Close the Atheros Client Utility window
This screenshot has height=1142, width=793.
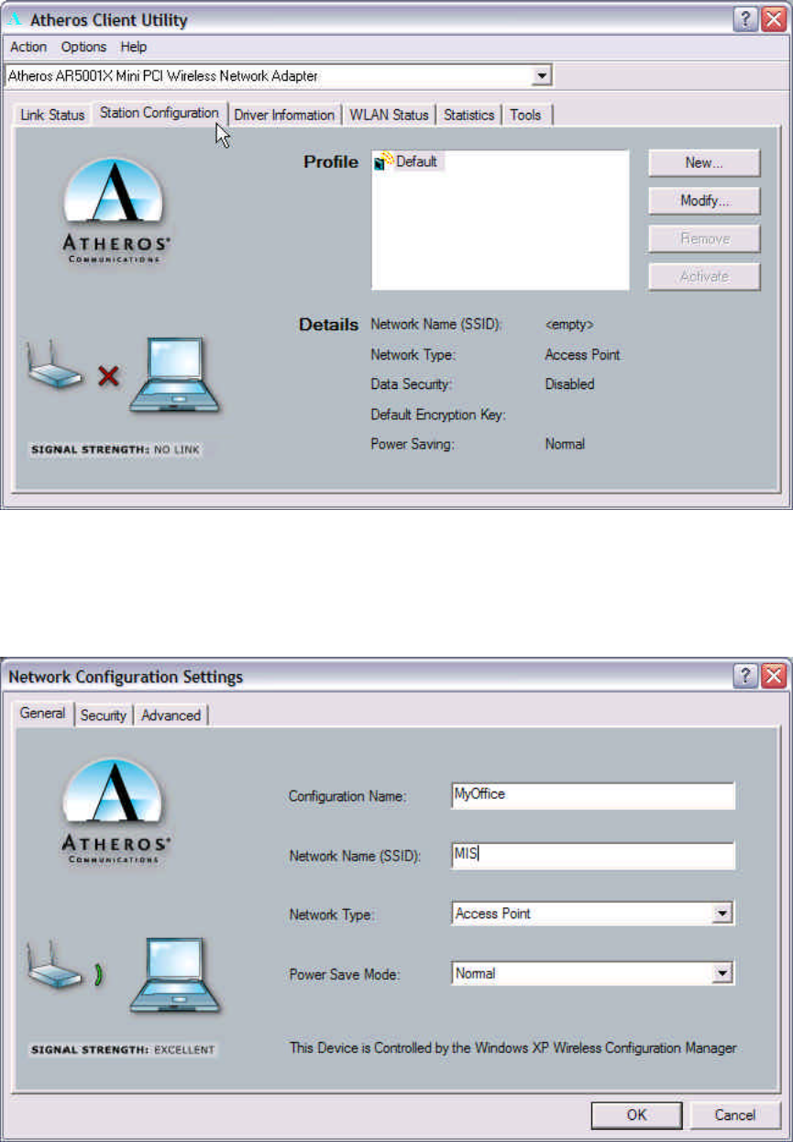(774, 20)
